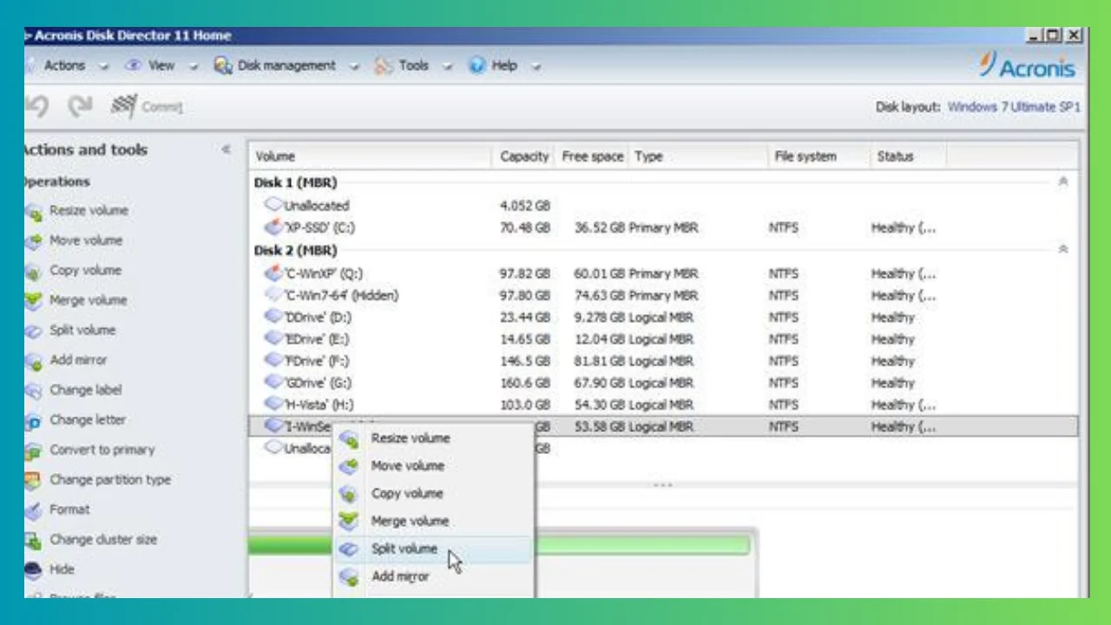
Task: Open the Actions menu
Action: pyautogui.click(x=65, y=66)
